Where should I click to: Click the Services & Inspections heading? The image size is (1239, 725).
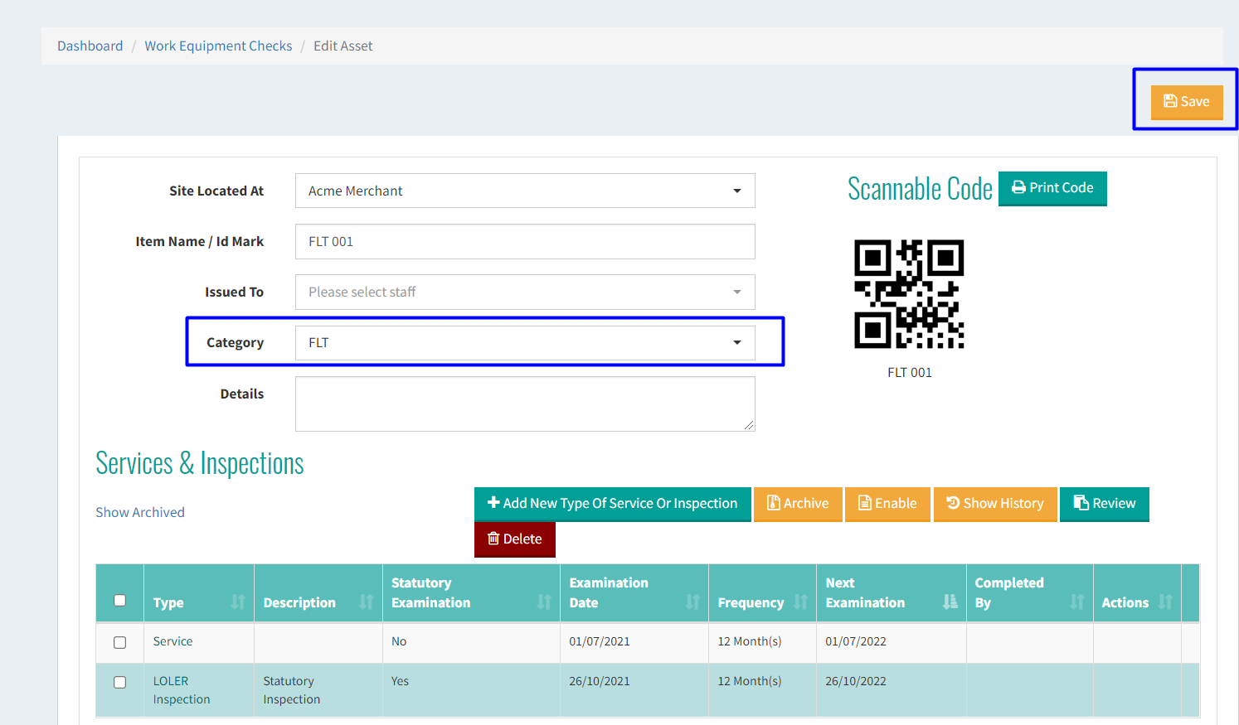200,463
